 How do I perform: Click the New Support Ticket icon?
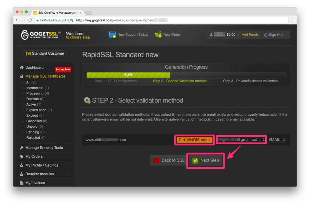pyautogui.click(x=112, y=35)
